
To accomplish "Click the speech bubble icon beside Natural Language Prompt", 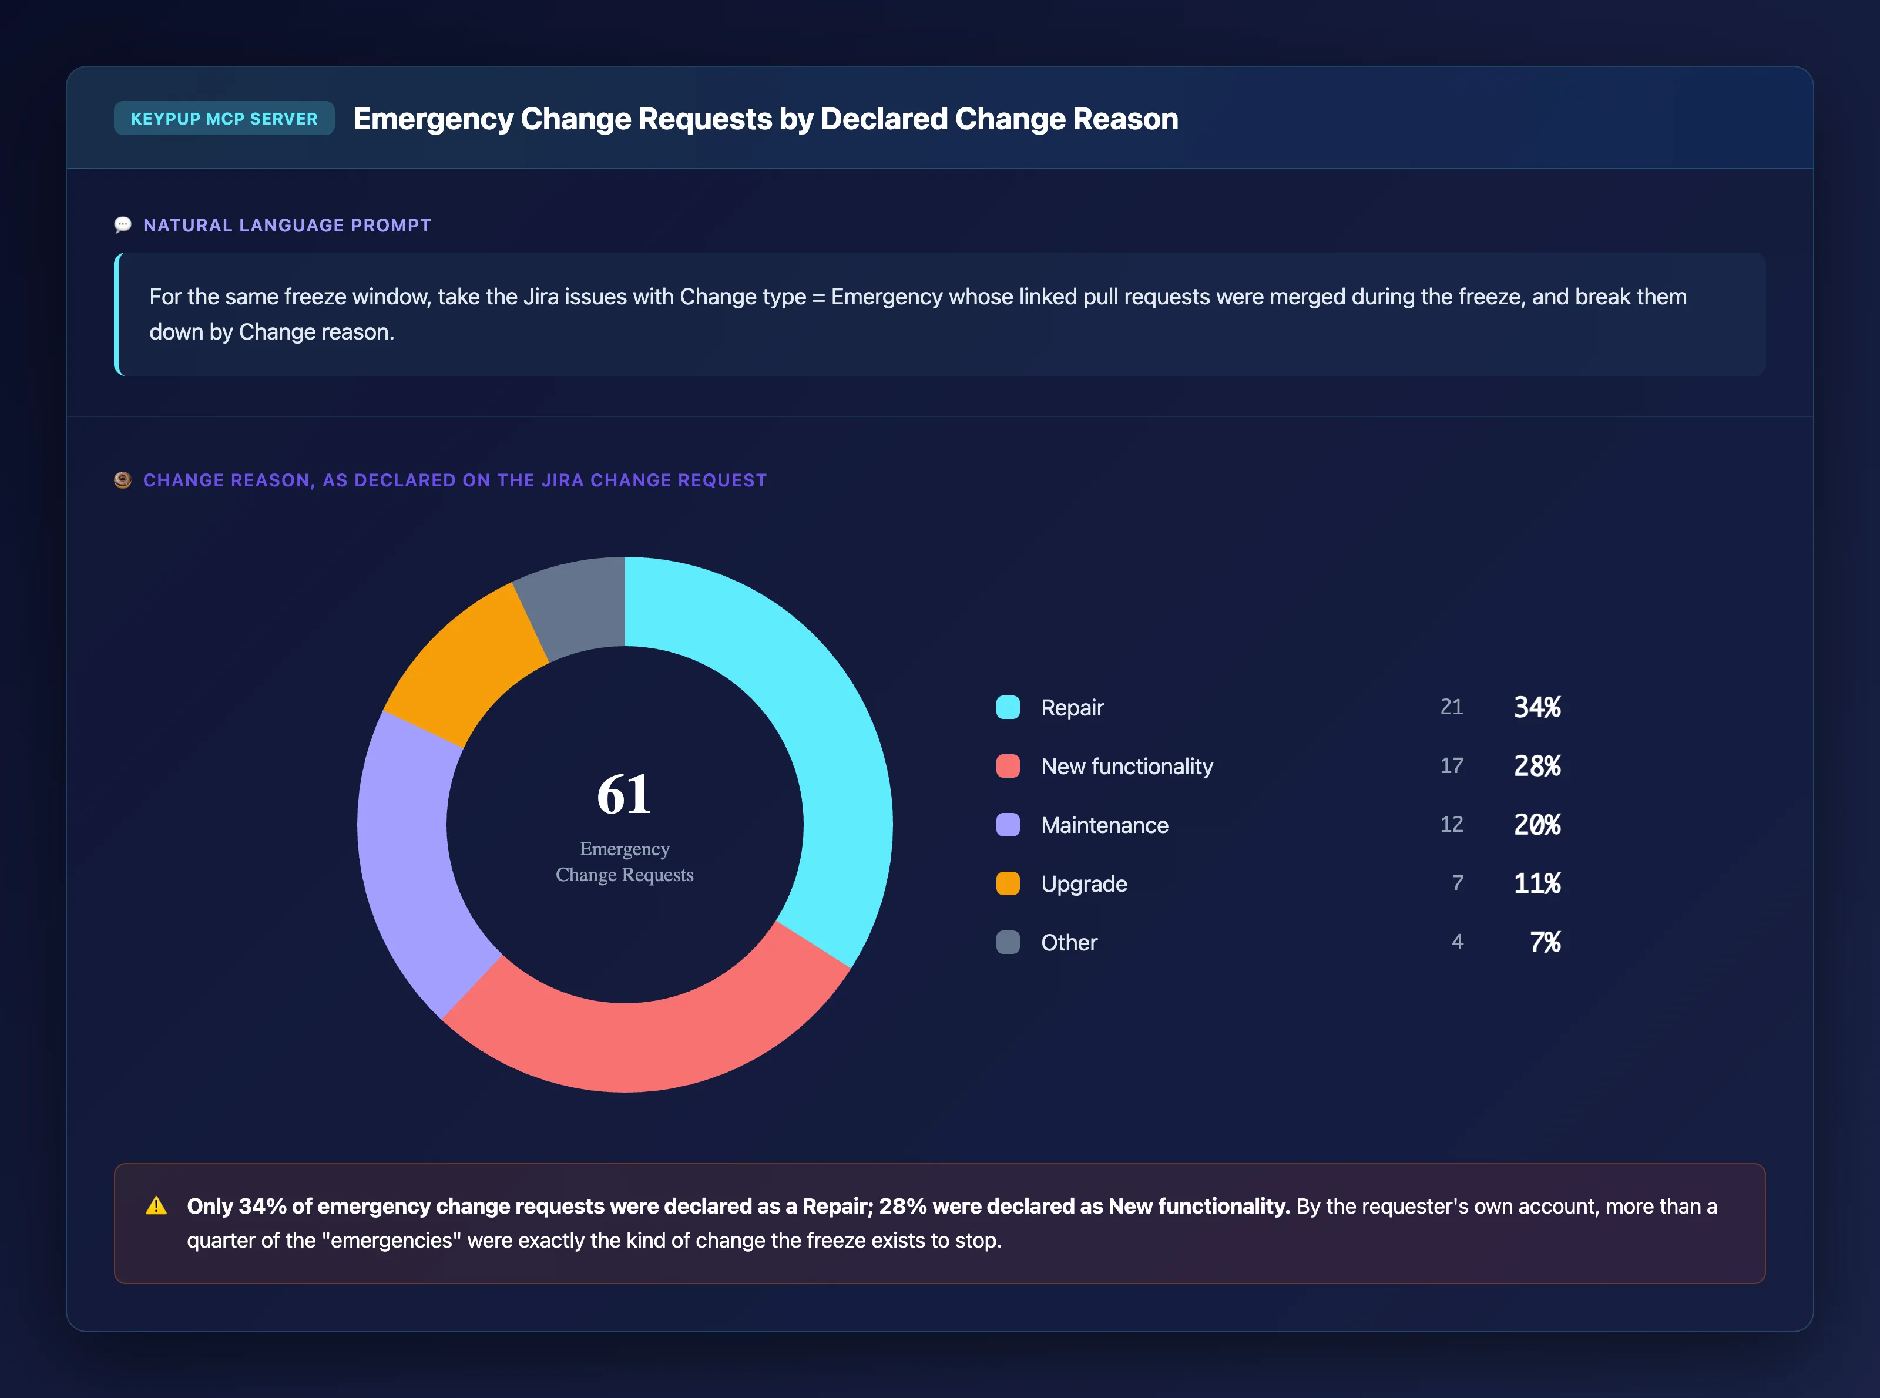I will [123, 225].
